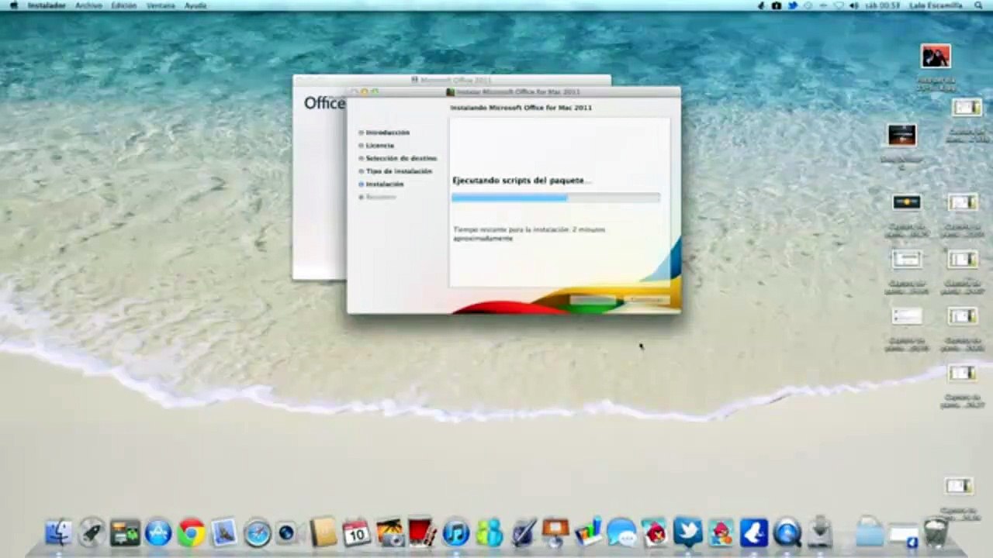Open the Apple menu
This screenshot has width=993, height=558.
[x=12, y=5]
